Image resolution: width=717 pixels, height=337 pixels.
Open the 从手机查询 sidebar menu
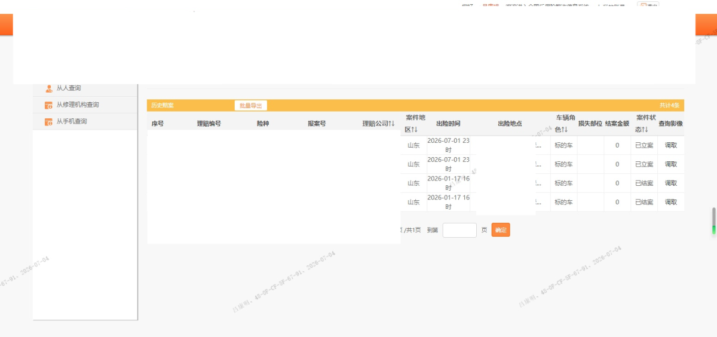pos(85,122)
